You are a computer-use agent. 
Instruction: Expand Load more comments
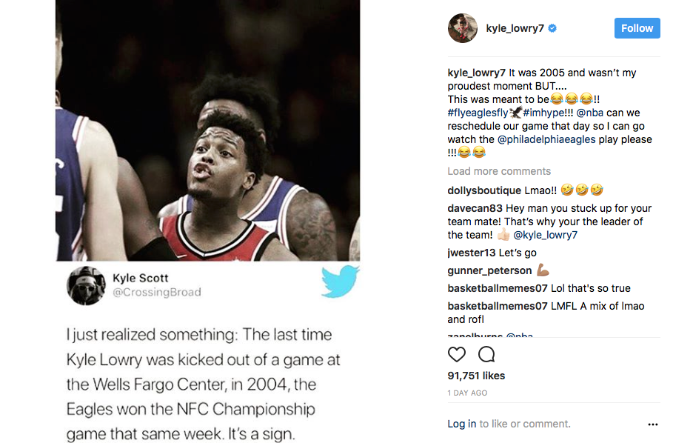499,171
